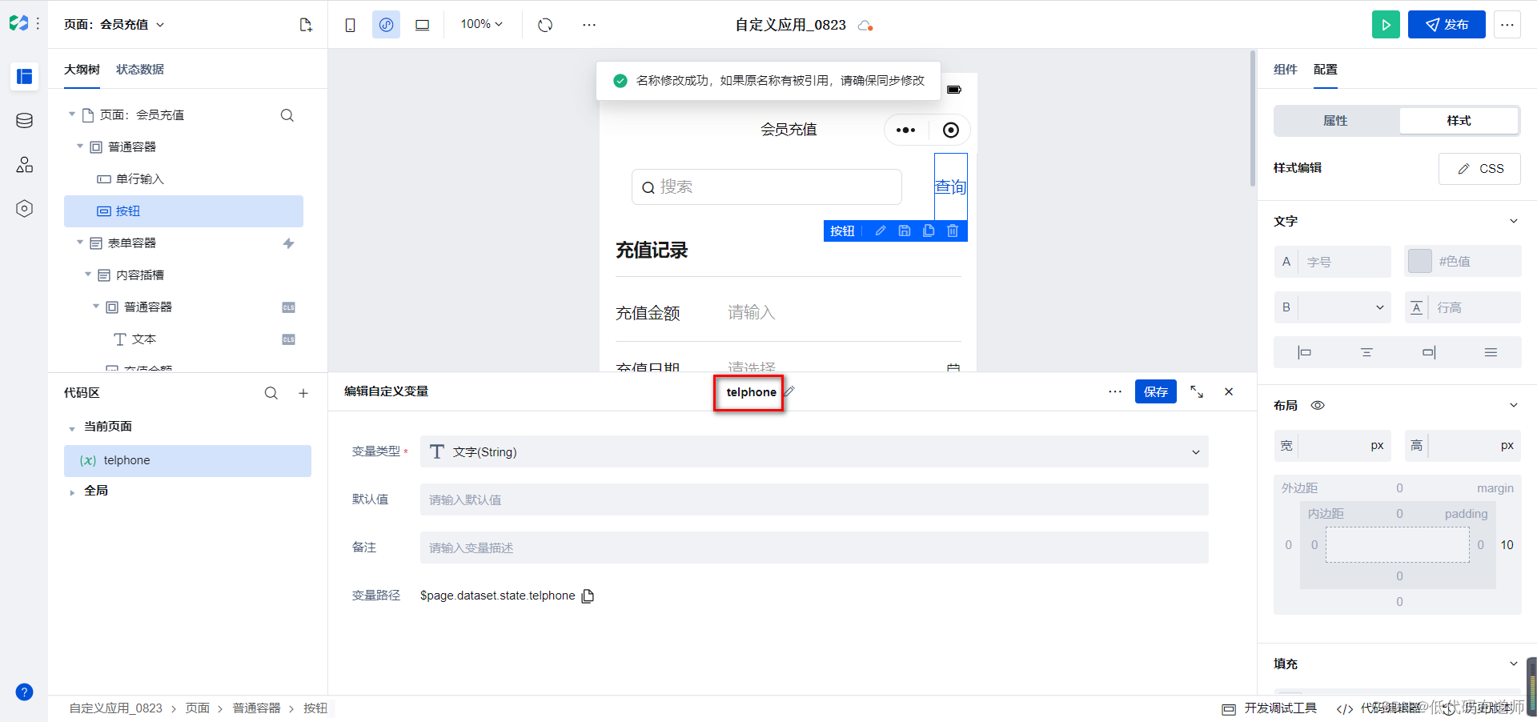This screenshot has height=722, width=1537.
Task: Open the CSS style editor button
Action: pyautogui.click(x=1479, y=169)
